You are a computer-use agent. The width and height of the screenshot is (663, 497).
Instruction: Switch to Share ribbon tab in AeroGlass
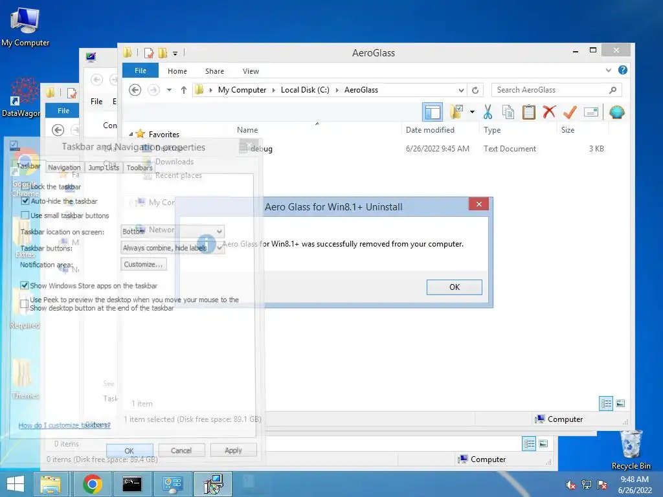pos(214,71)
